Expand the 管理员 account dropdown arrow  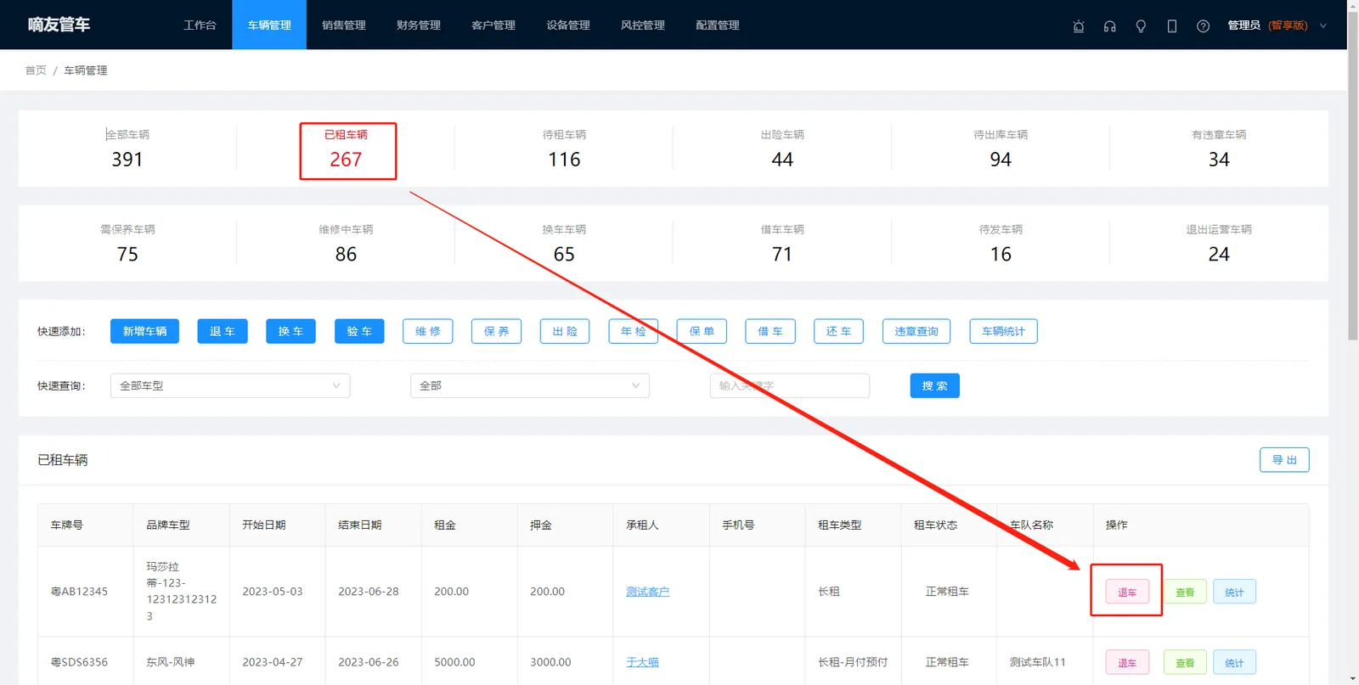[1322, 25]
